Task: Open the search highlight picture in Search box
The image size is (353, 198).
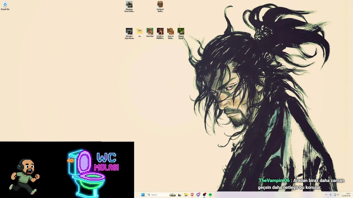Action: pos(173,195)
